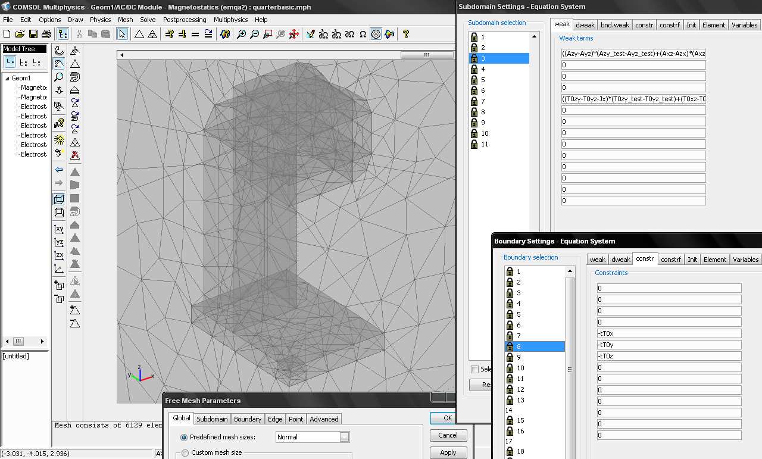This screenshot has height=459, width=762.
Task: Open Advanced tab in Free Mesh Parameters
Action: 324,419
